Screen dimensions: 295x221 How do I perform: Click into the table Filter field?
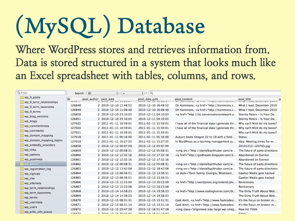point(41,93)
